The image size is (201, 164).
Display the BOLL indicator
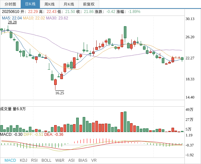[x=46, y=160]
